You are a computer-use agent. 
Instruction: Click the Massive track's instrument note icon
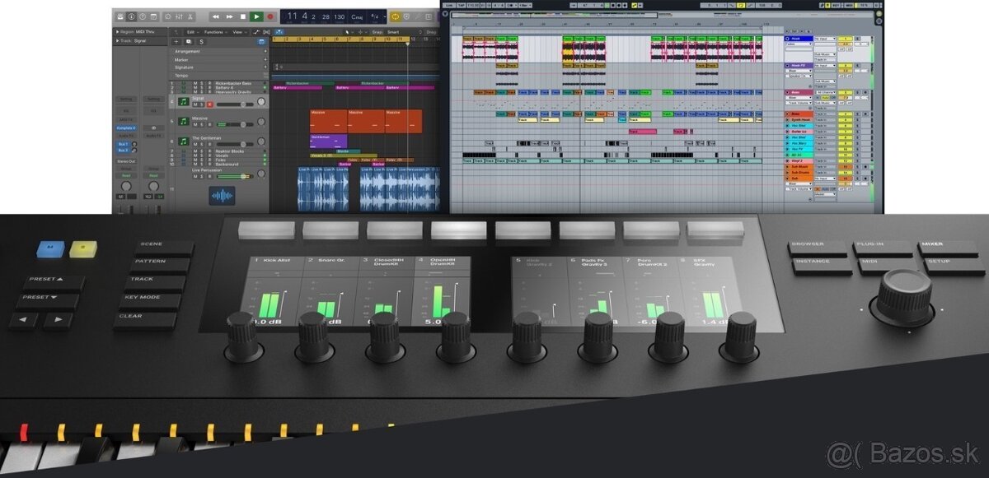pos(184,121)
